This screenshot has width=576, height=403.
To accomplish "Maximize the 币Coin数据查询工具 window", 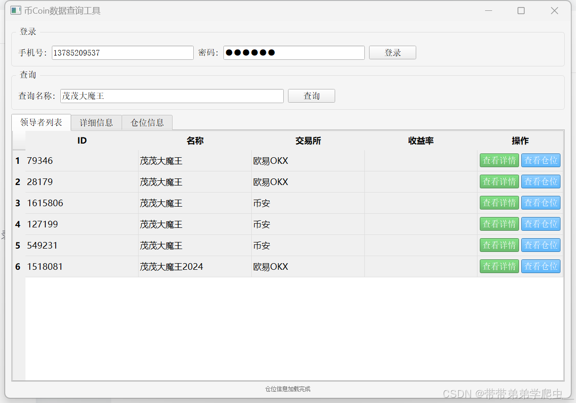I will 521,10.
